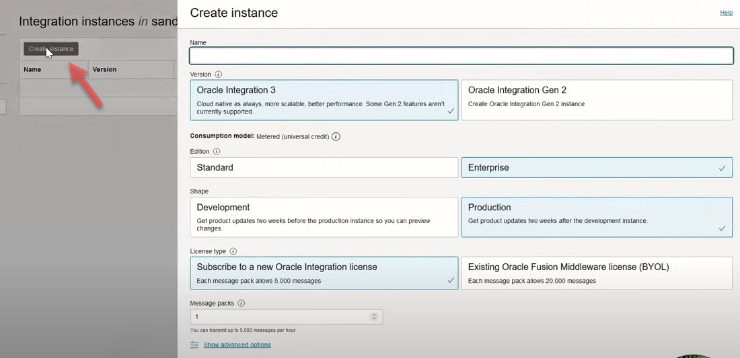Click the License type info icon

233,252
